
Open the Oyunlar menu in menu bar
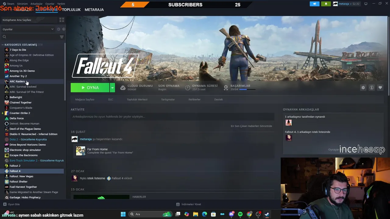[50, 4]
